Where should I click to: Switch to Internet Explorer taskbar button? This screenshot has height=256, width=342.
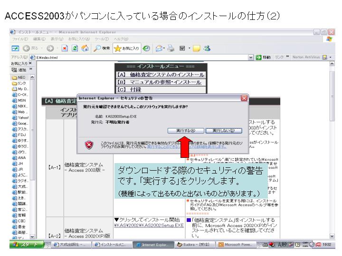tap(153, 245)
